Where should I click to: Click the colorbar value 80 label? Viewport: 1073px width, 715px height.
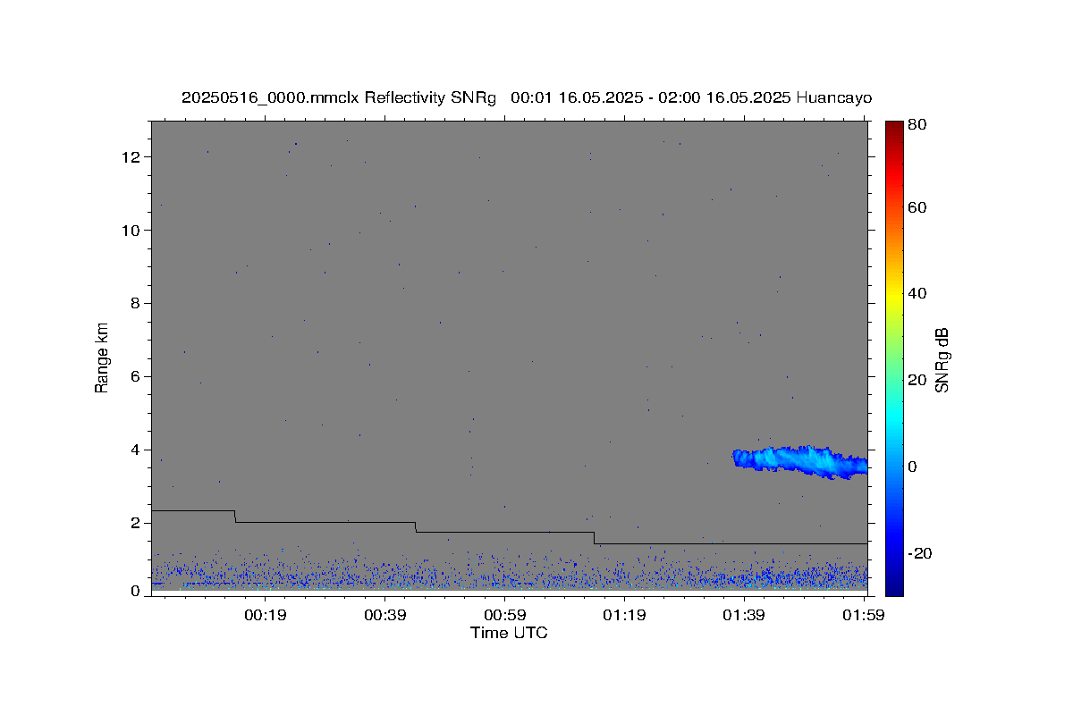[x=917, y=125]
